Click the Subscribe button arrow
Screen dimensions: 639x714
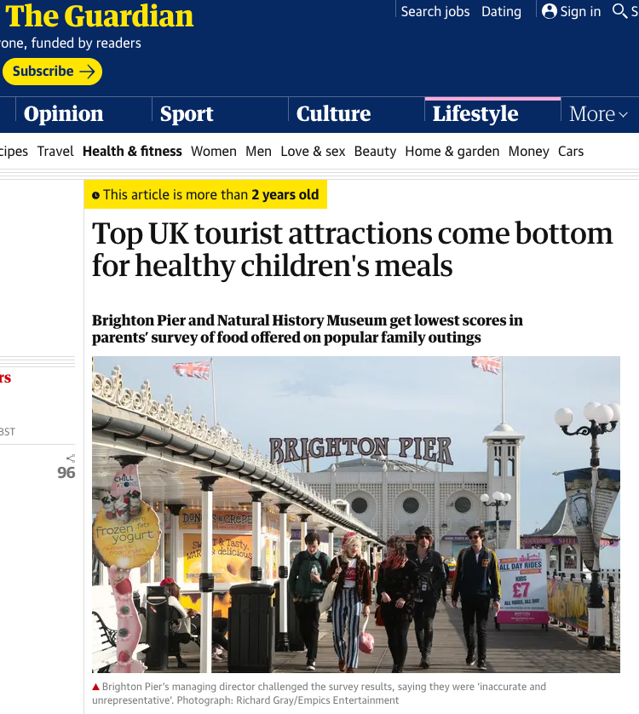coord(87,72)
